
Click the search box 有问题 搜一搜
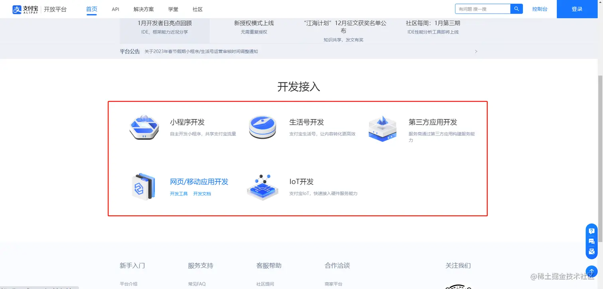point(483,9)
